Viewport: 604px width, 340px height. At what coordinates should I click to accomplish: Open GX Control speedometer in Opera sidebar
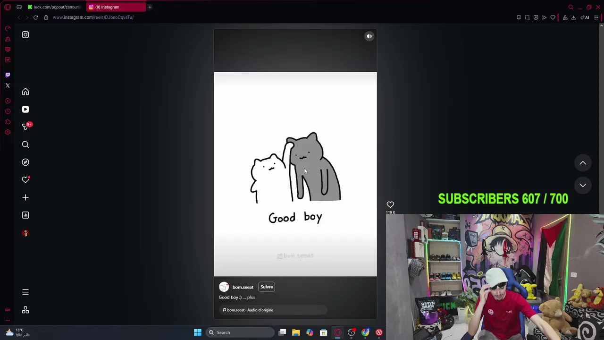[x=8, y=29]
